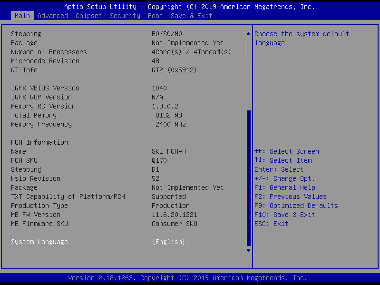Click the F9: Optimized Defaults entry
Image resolution: width=380 pixels, height=285 pixels.
coord(296,206)
